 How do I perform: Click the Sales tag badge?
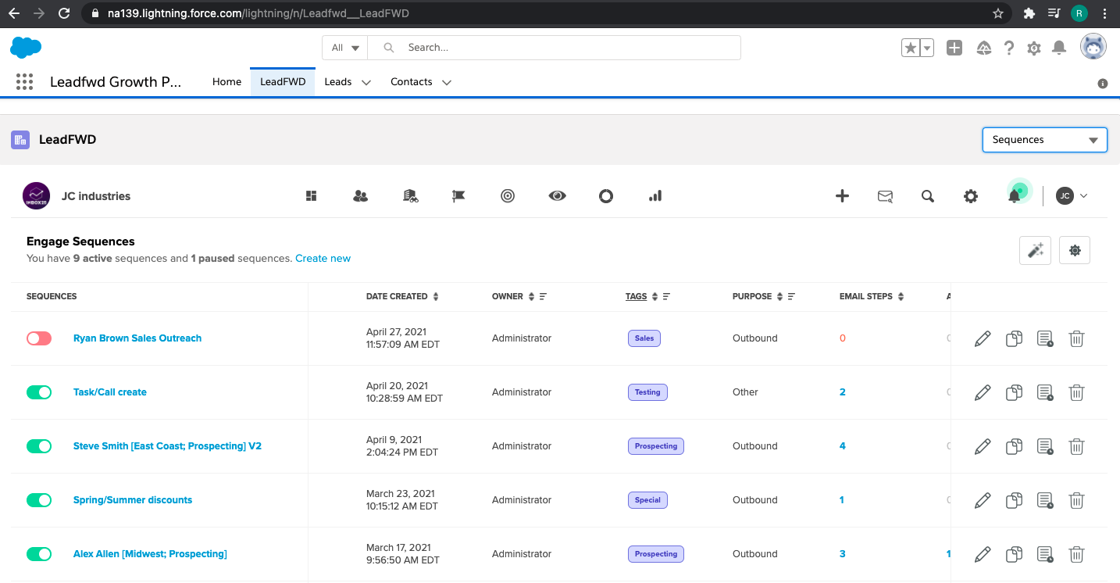644,338
